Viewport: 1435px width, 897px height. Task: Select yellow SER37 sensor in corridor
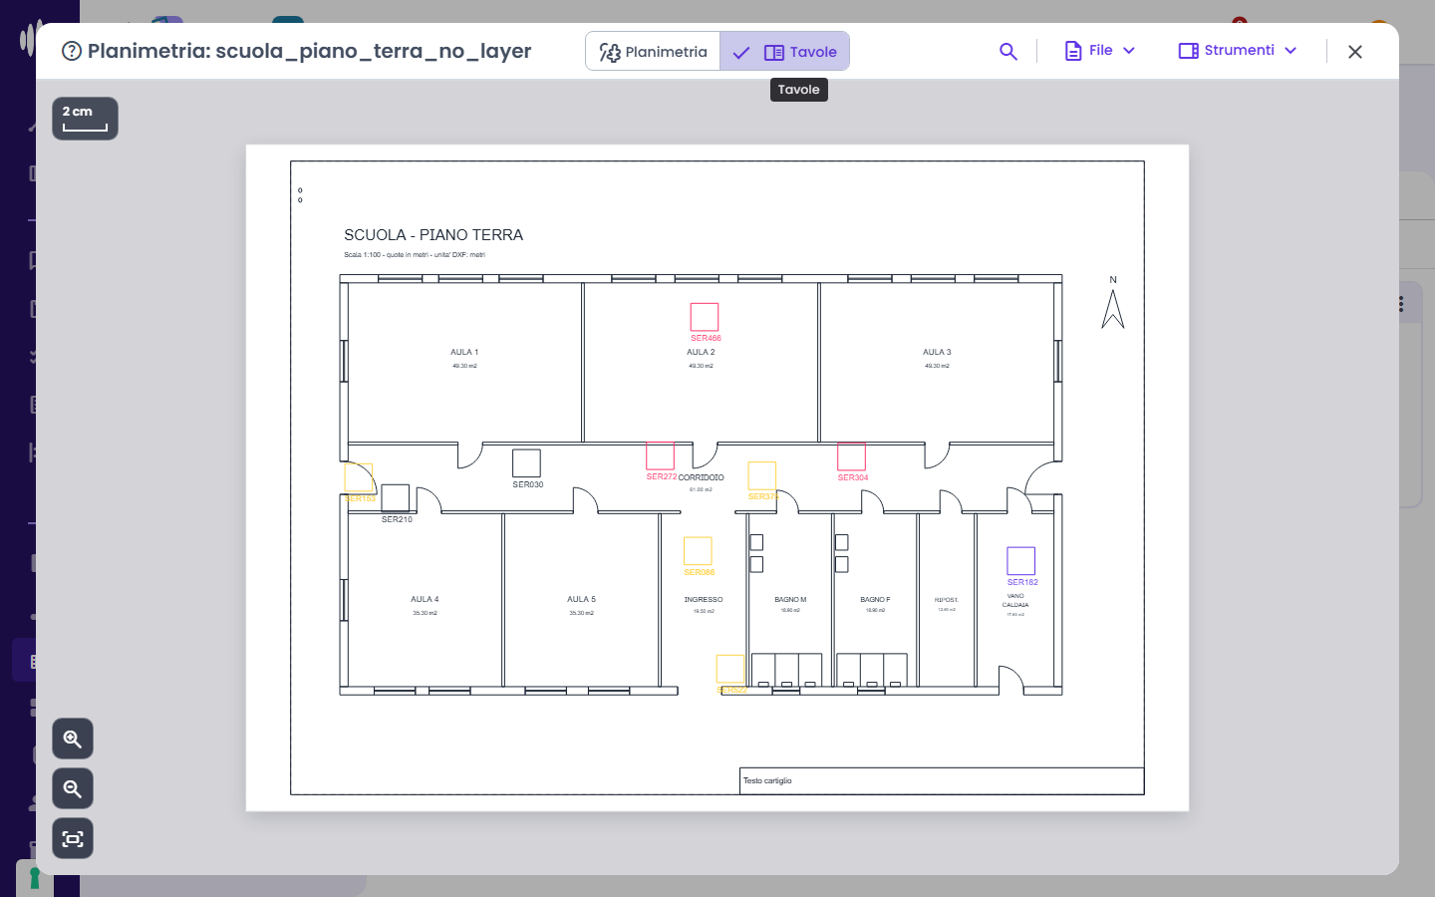point(762,476)
